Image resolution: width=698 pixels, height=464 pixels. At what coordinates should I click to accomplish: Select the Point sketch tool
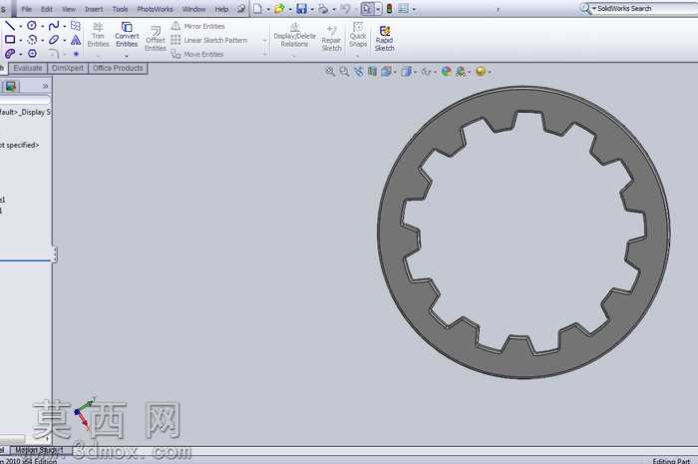coord(76,54)
